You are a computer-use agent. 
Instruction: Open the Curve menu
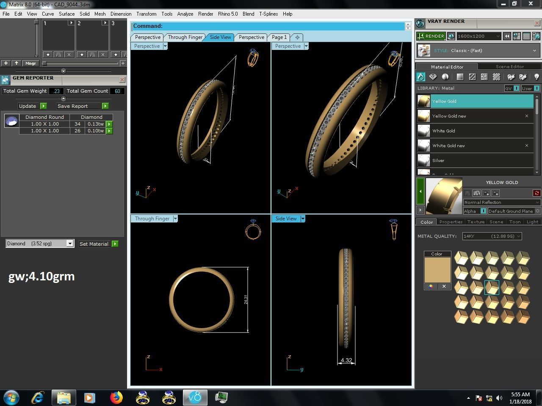[48, 14]
